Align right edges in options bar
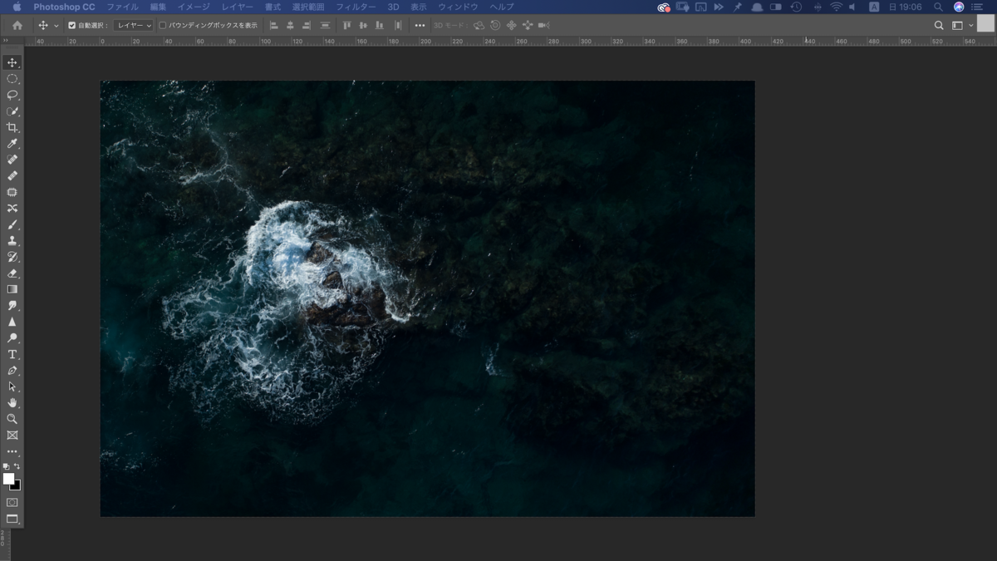 (x=307, y=26)
